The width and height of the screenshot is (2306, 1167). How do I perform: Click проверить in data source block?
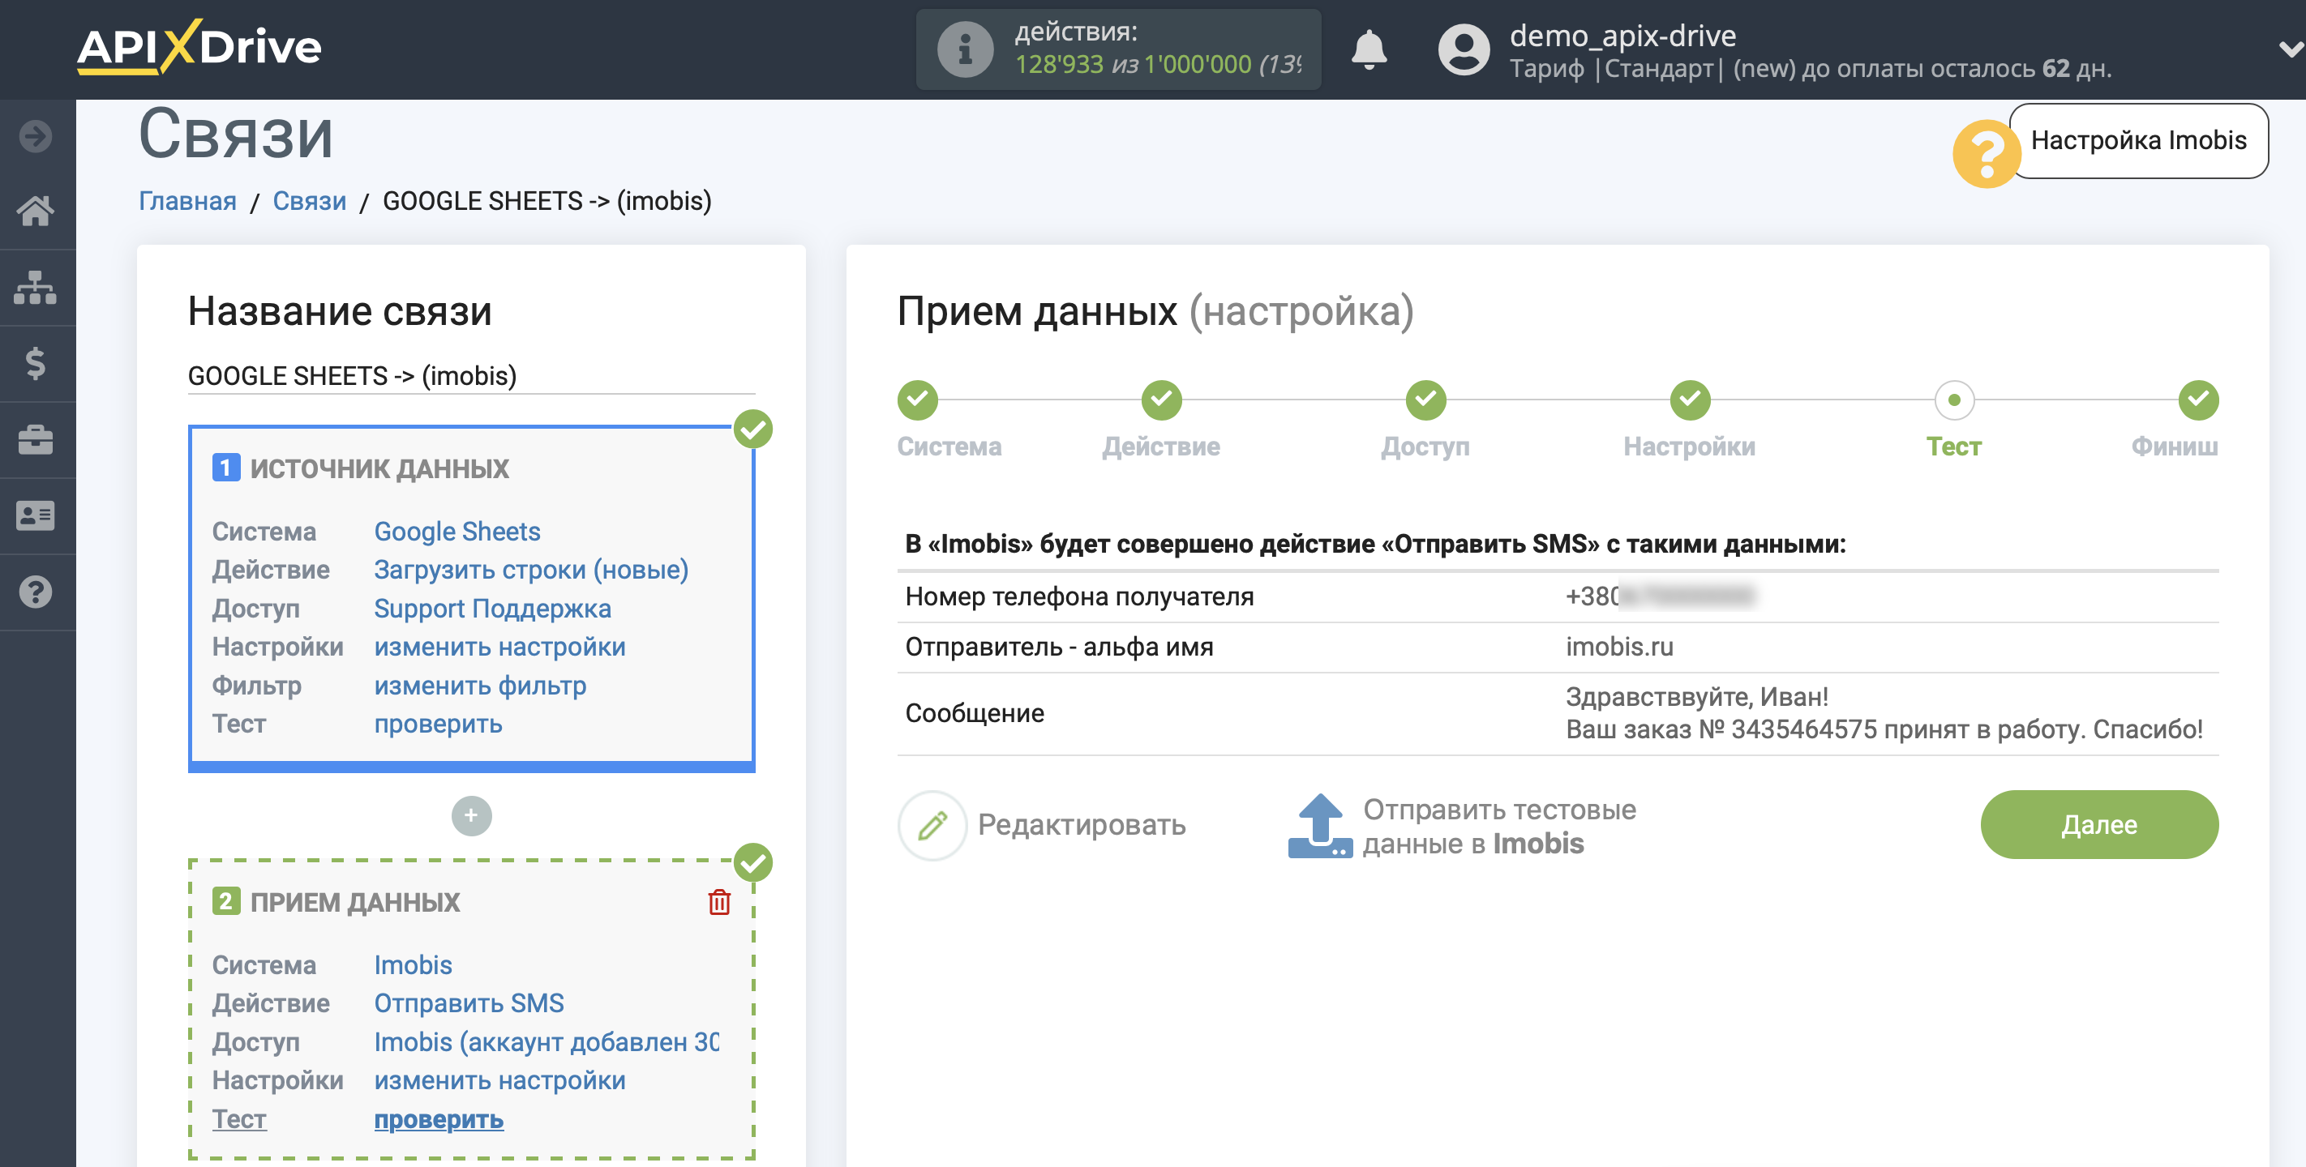tap(438, 724)
